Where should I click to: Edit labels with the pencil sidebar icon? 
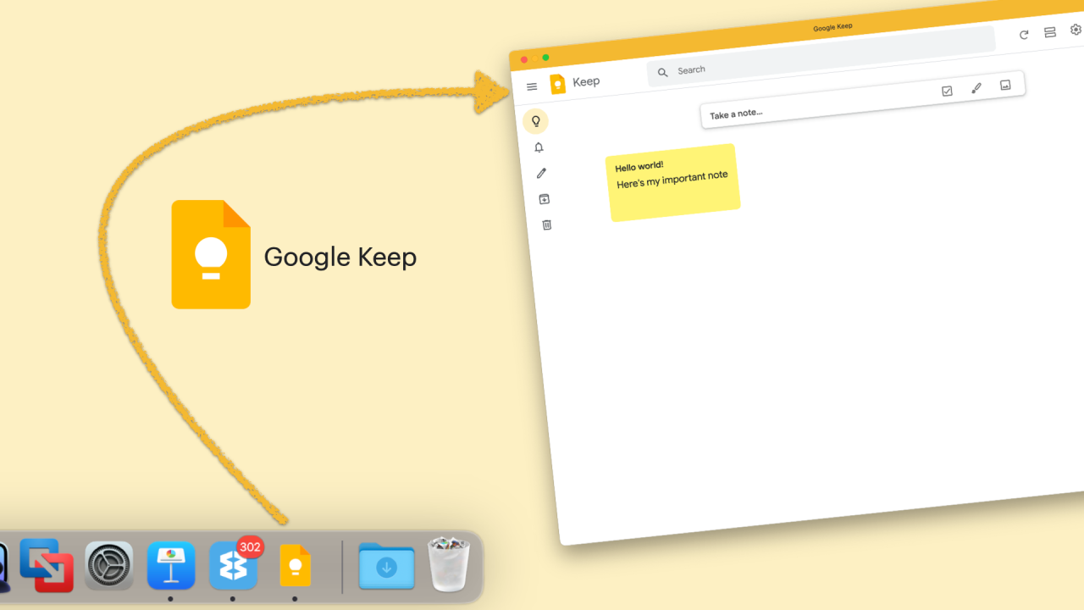[542, 173]
